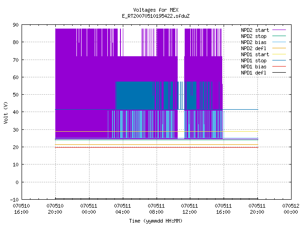
Task: Click the x-axis label 070511 20:00
Action: coord(257,209)
